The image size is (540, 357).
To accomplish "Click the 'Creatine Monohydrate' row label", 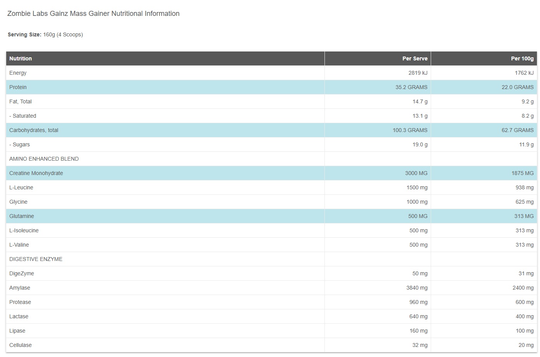I will (x=36, y=173).
